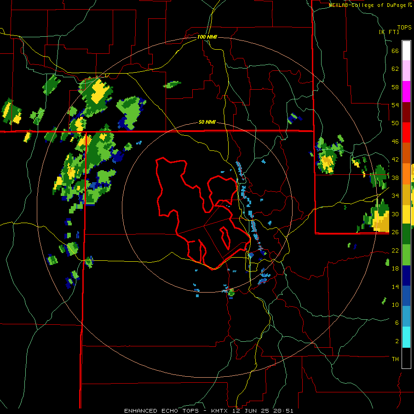Click the "TH" threshold label
The width and height of the screenshot is (414, 414).
pyautogui.click(x=395, y=359)
